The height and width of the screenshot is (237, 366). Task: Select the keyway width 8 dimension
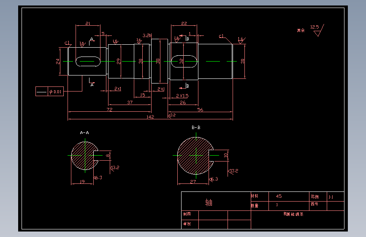click(108, 155)
